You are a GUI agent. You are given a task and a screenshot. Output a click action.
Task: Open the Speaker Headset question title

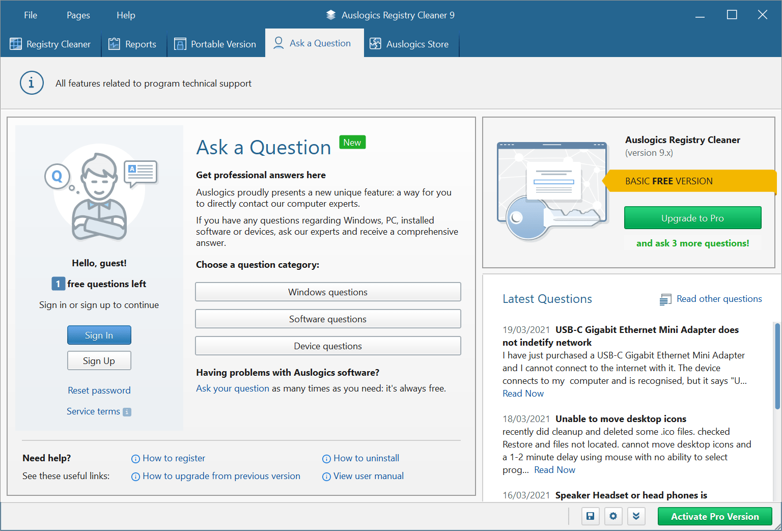(631, 495)
